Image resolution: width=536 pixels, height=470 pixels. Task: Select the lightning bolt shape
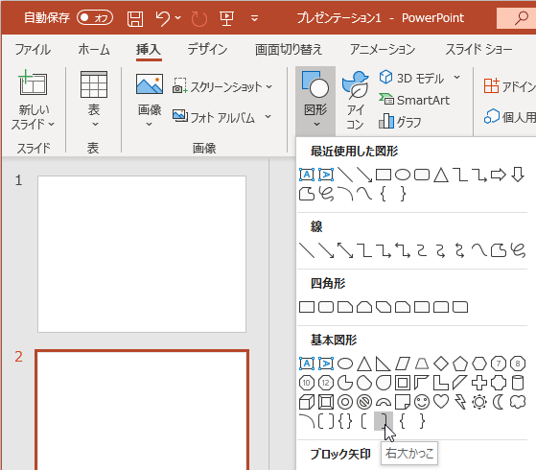coord(460,402)
